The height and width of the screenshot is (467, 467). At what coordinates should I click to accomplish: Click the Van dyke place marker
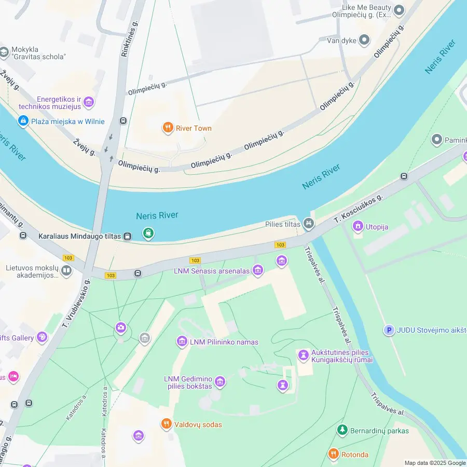(364, 39)
